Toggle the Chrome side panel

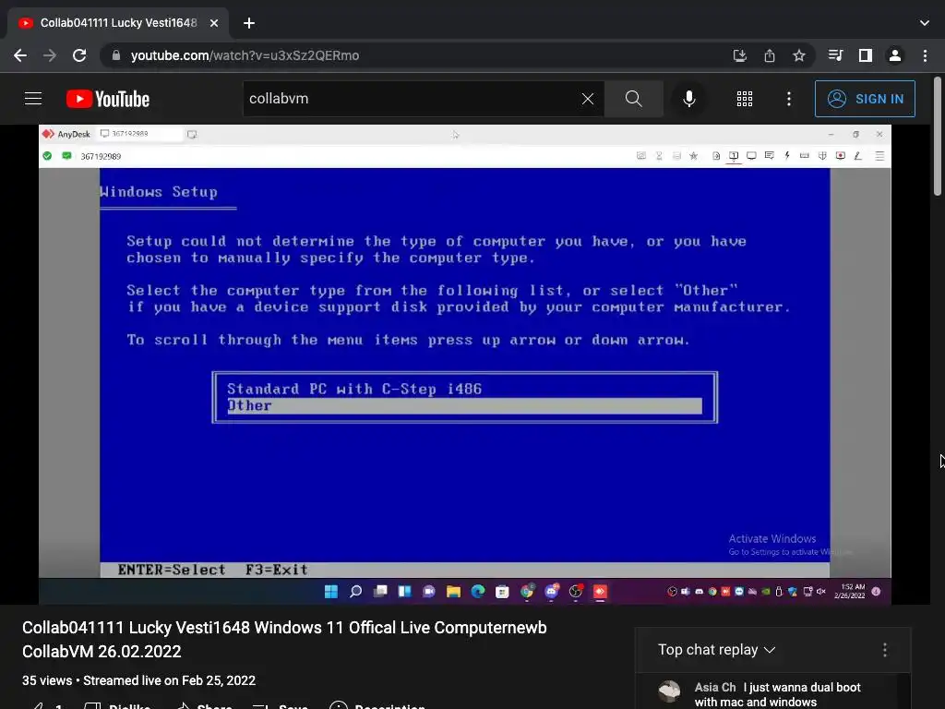click(866, 55)
